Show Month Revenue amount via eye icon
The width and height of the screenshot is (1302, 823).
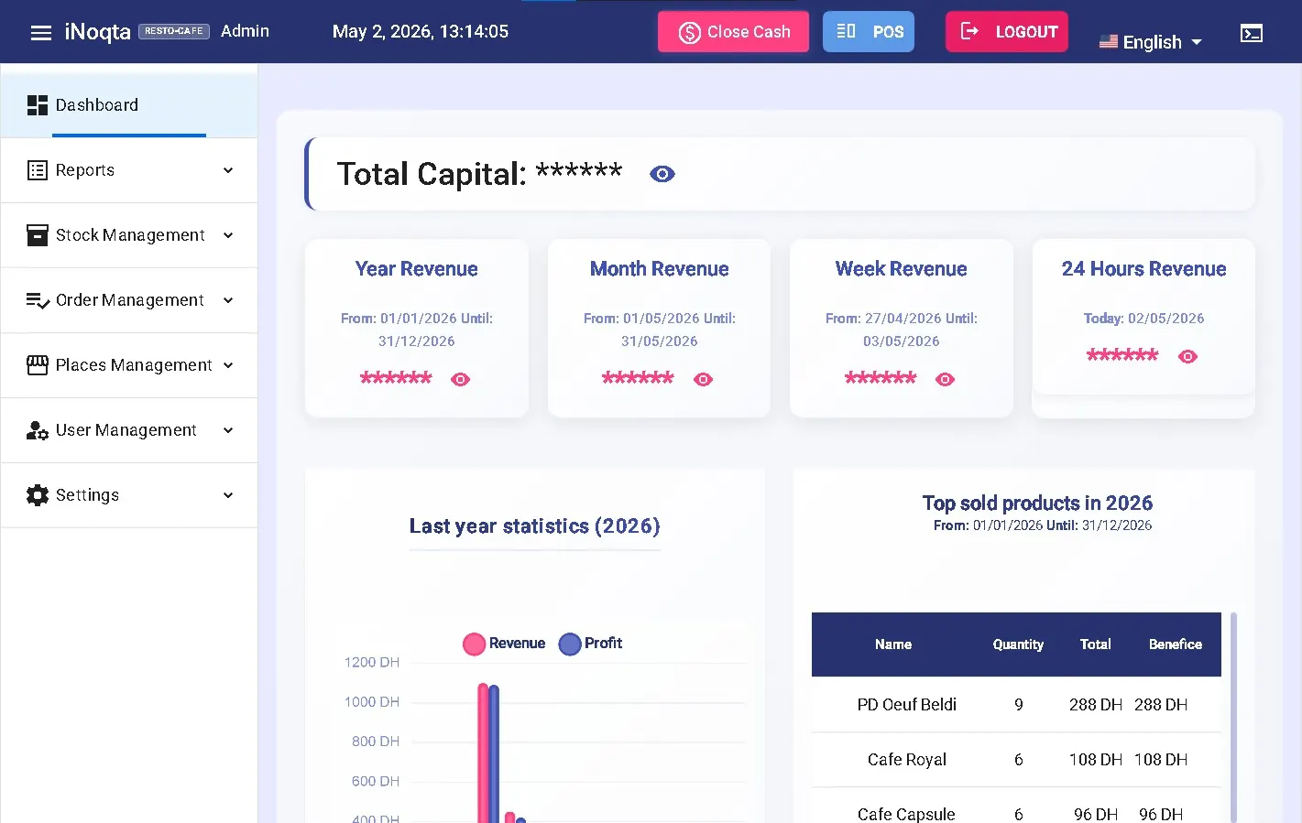[x=704, y=379]
